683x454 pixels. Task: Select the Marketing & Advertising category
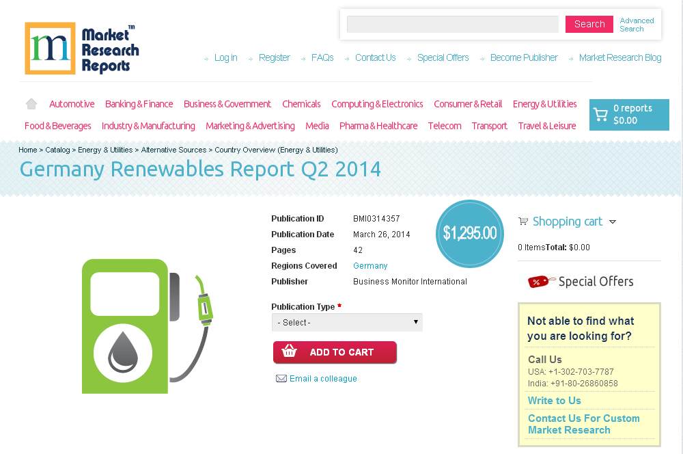click(250, 126)
